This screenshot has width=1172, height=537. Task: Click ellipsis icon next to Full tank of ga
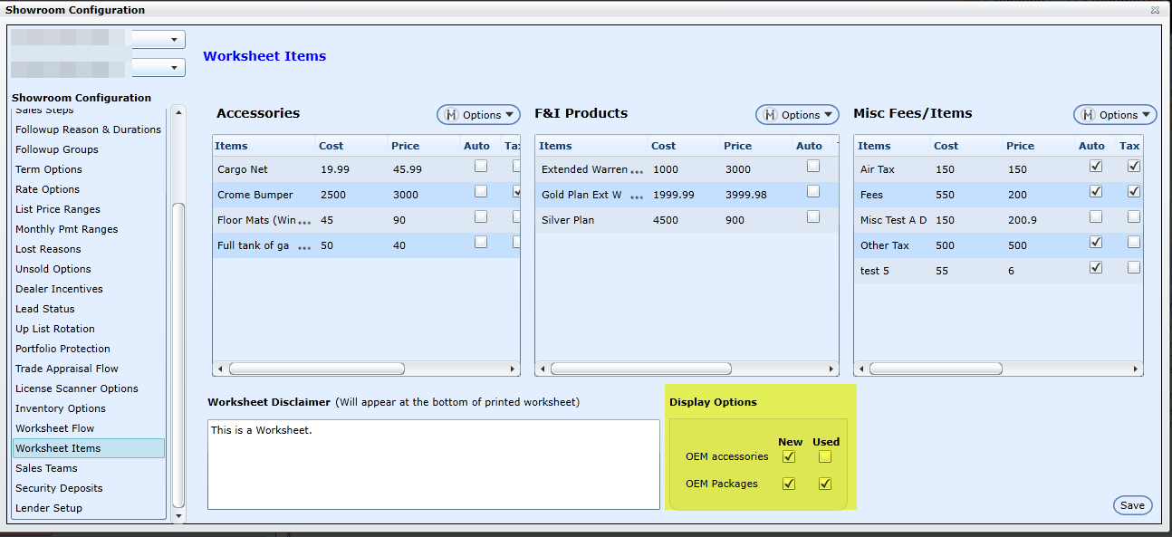304,246
